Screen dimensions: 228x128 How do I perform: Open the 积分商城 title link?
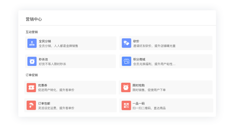[x=139, y=59]
